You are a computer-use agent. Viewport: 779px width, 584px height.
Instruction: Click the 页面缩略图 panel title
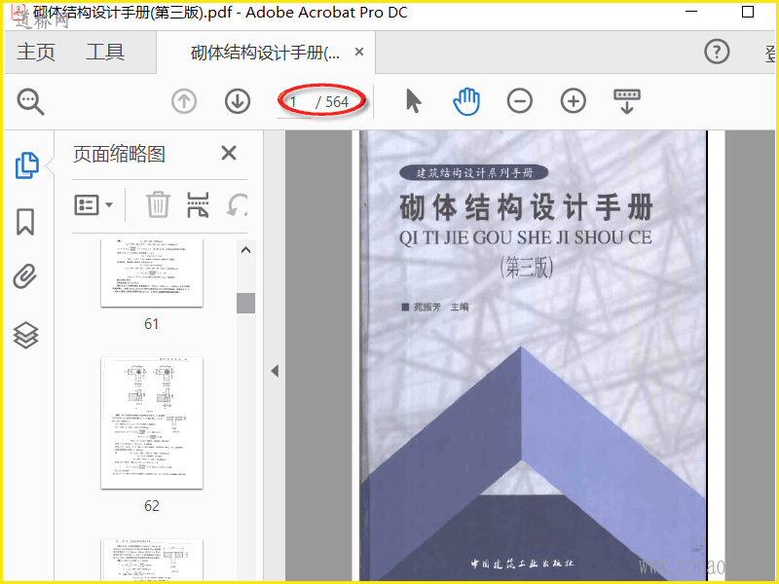(x=119, y=154)
